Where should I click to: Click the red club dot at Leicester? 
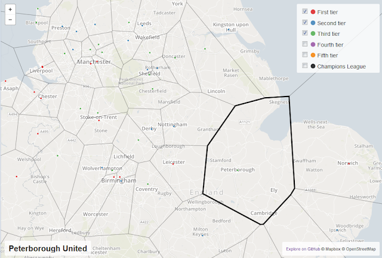click(173, 164)
